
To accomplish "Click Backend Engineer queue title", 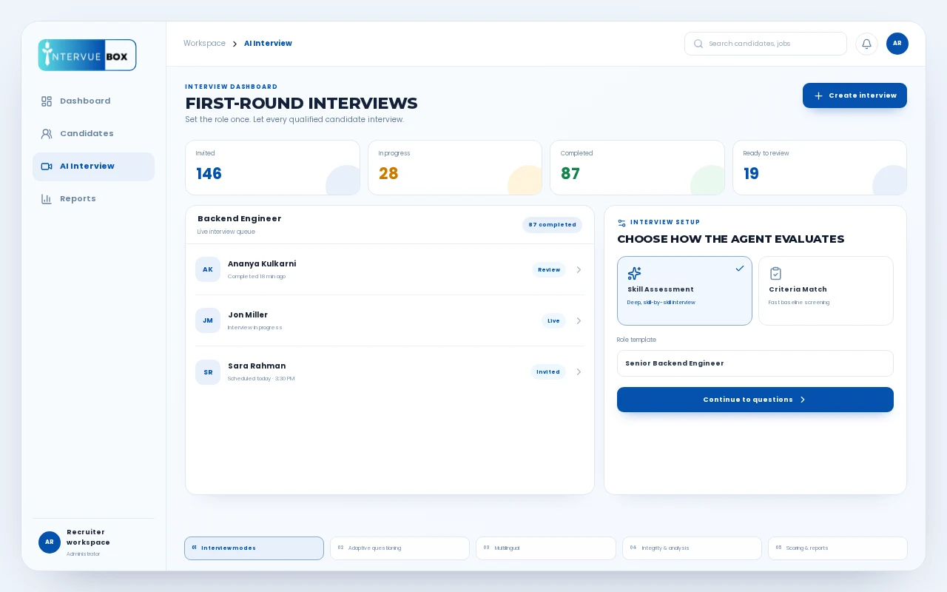I will click(240, 219).
